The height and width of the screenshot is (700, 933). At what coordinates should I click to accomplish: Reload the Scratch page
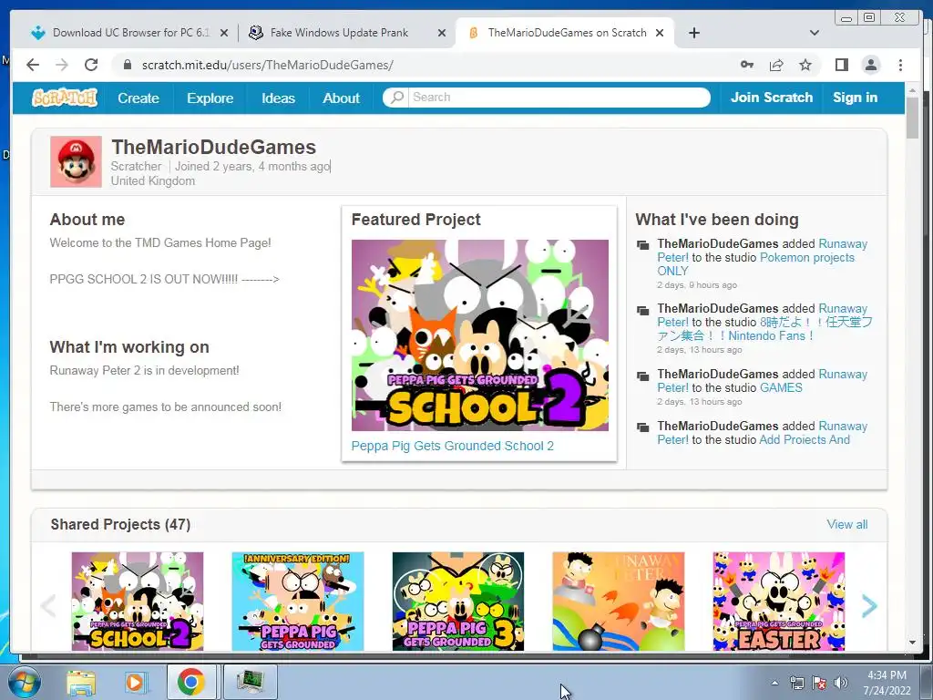pos(91,65)
